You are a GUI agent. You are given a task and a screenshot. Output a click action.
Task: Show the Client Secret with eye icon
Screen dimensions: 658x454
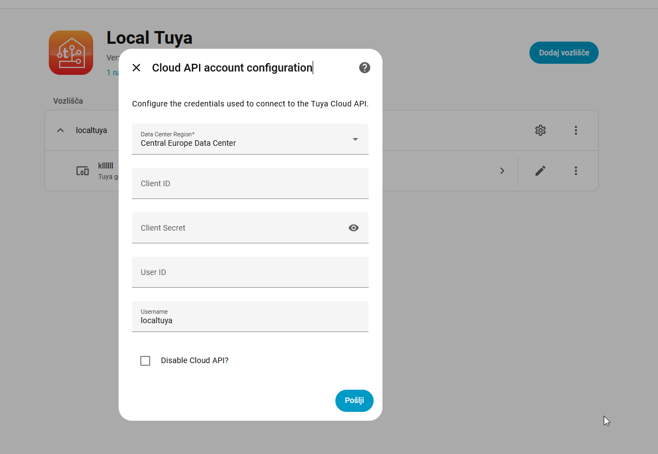coord(353,228)
